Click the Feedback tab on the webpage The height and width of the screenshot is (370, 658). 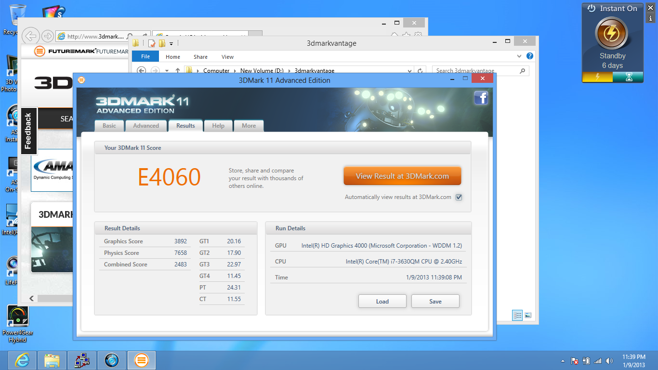(x=28, y=131)
